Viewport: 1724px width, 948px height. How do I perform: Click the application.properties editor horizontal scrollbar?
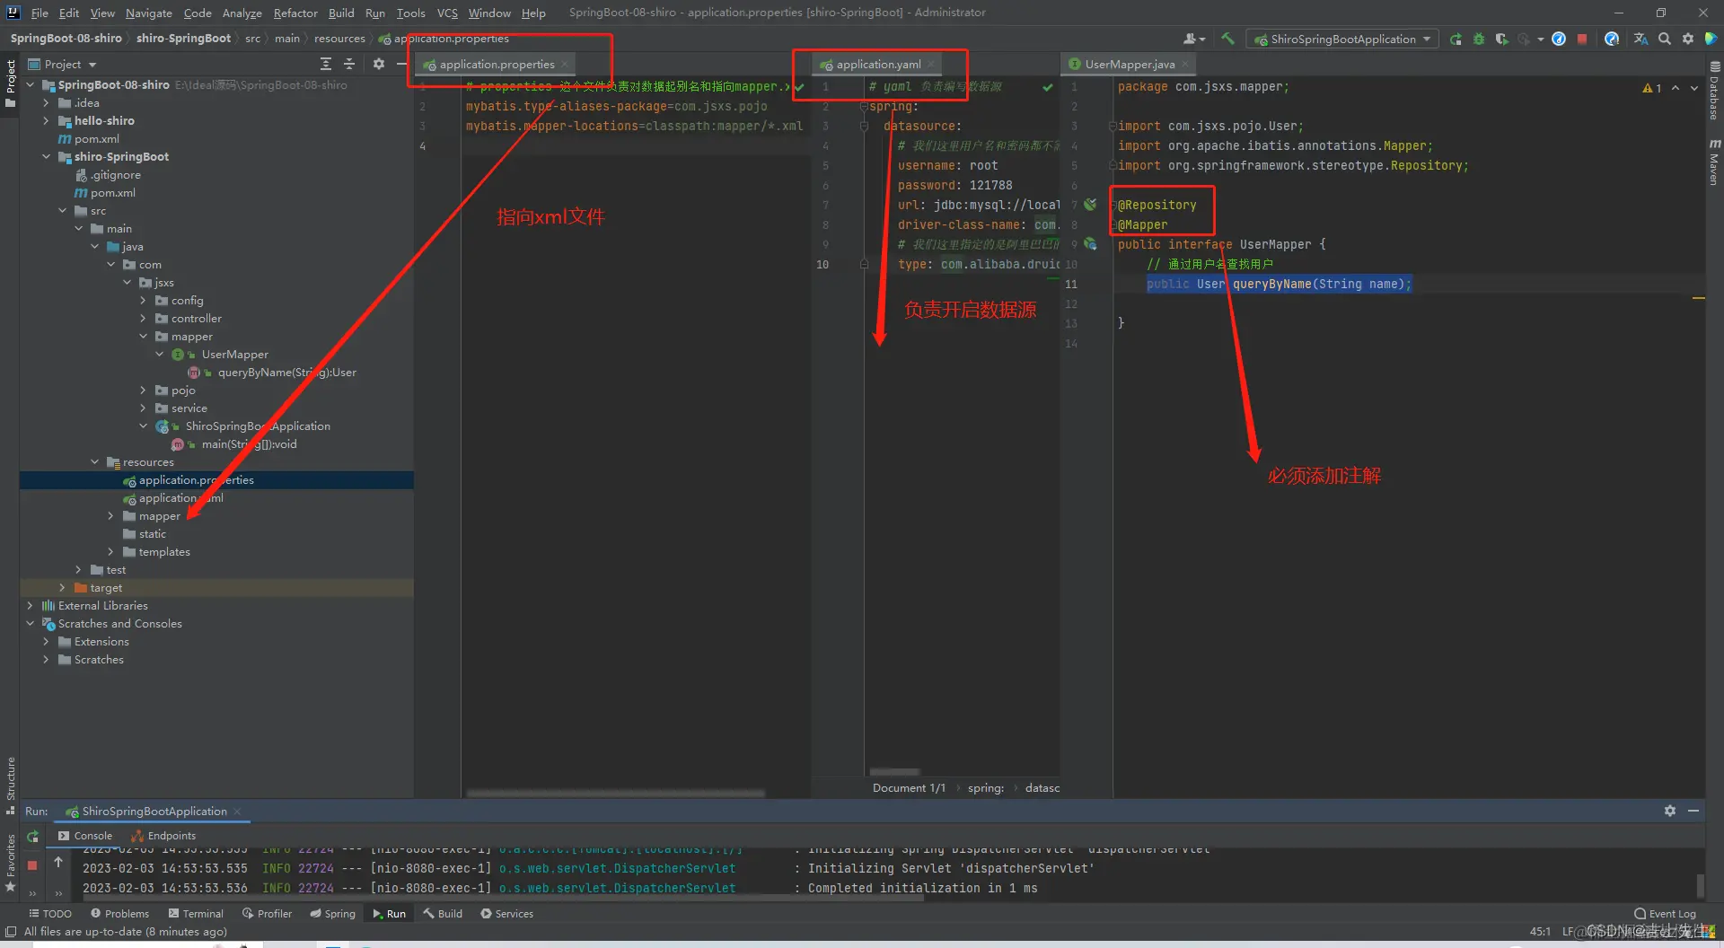[x=616, y=794]
